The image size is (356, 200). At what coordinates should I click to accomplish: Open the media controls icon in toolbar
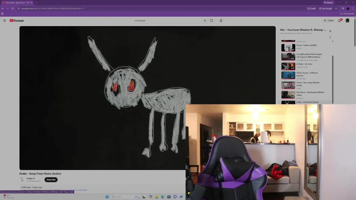[343, 9]
